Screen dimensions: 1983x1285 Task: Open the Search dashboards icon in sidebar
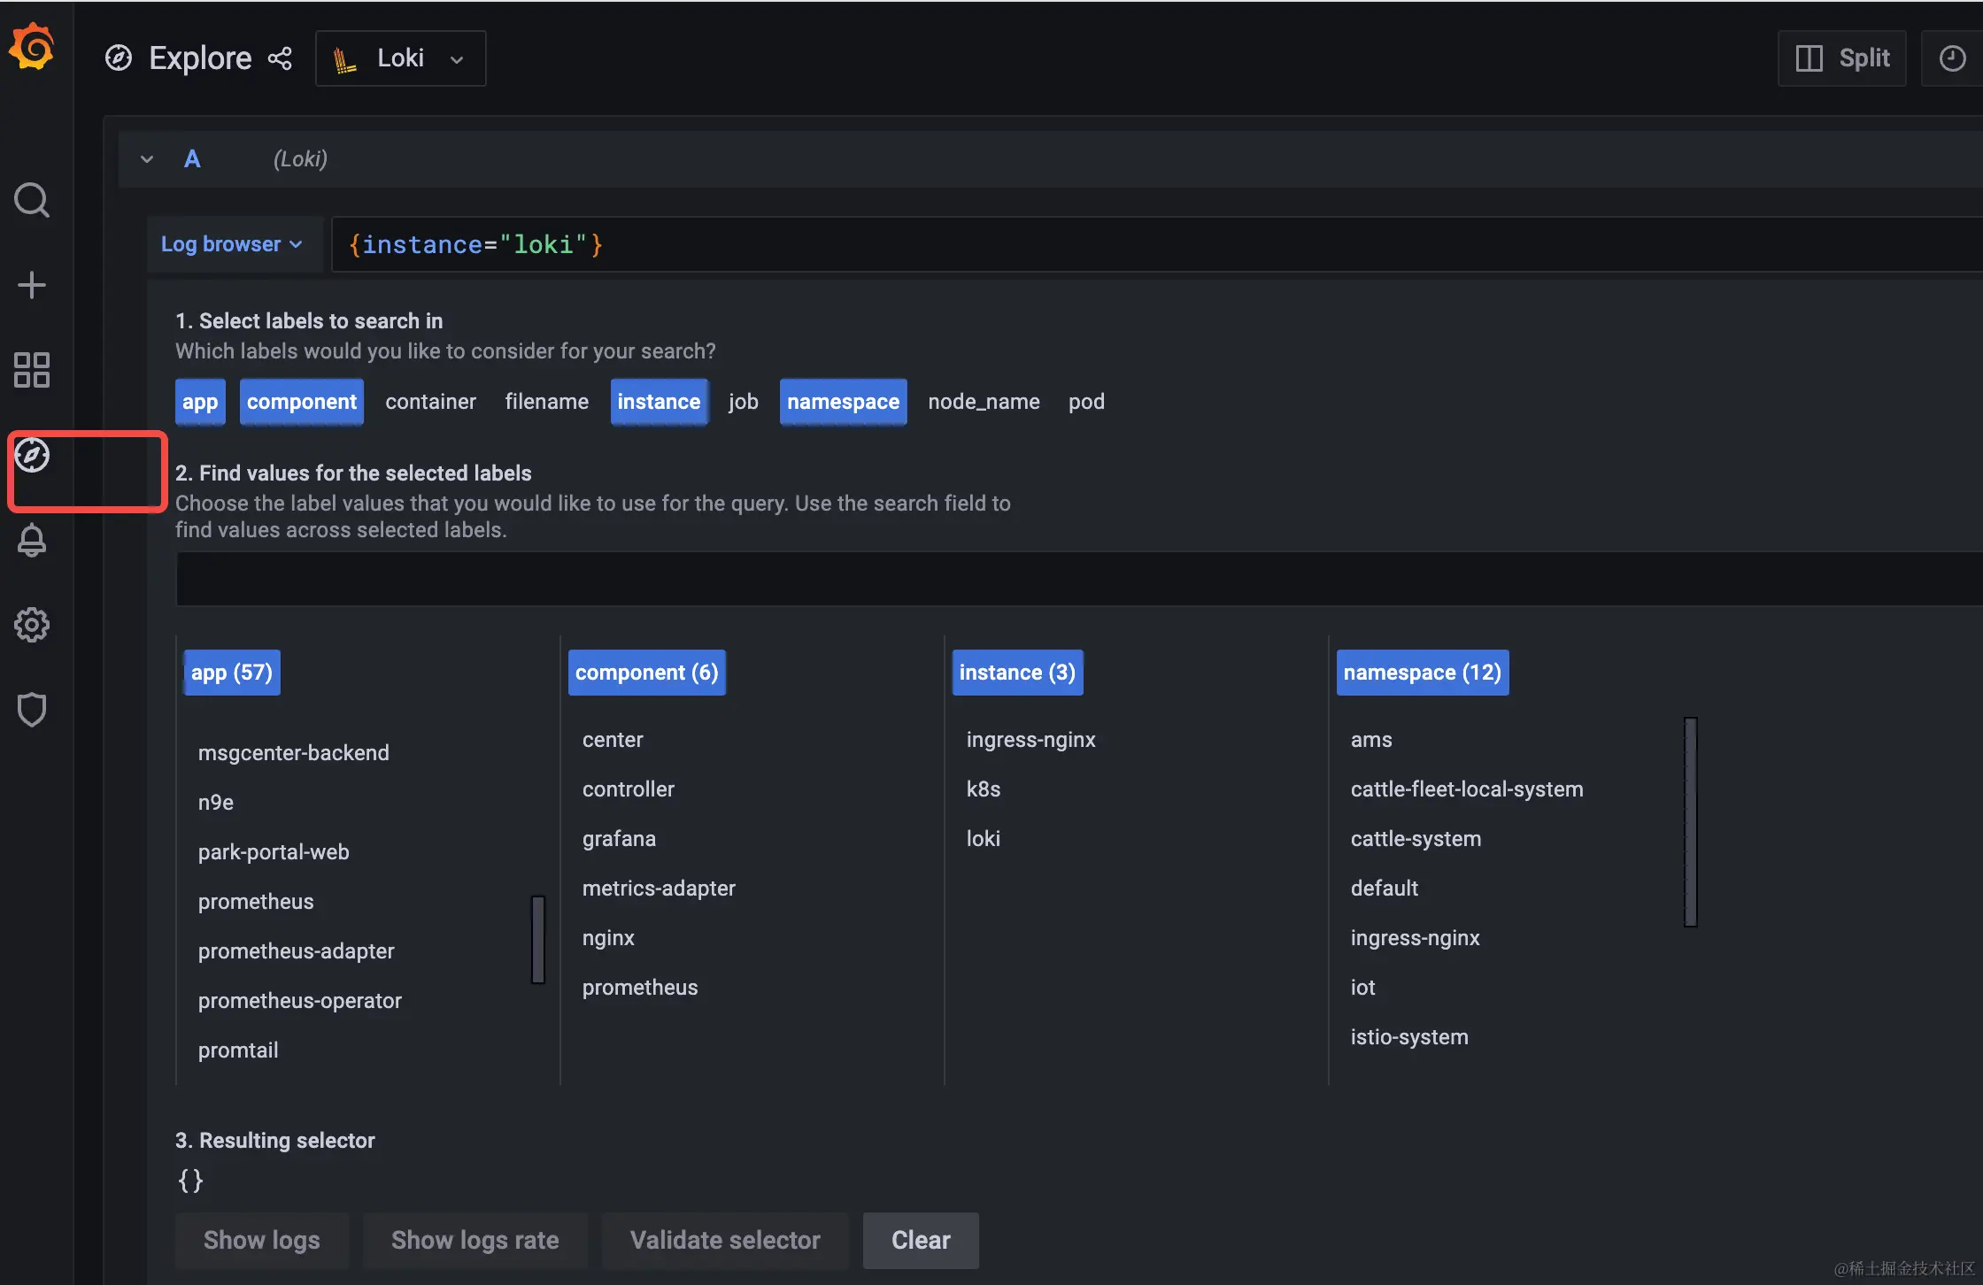pyautogui.click(x=32, y=200)
